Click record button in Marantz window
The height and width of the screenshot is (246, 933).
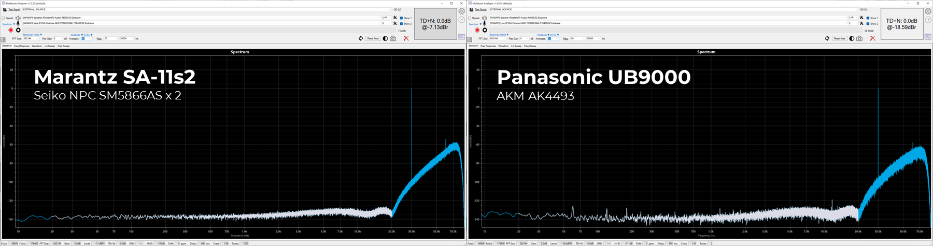click(11, 30)
